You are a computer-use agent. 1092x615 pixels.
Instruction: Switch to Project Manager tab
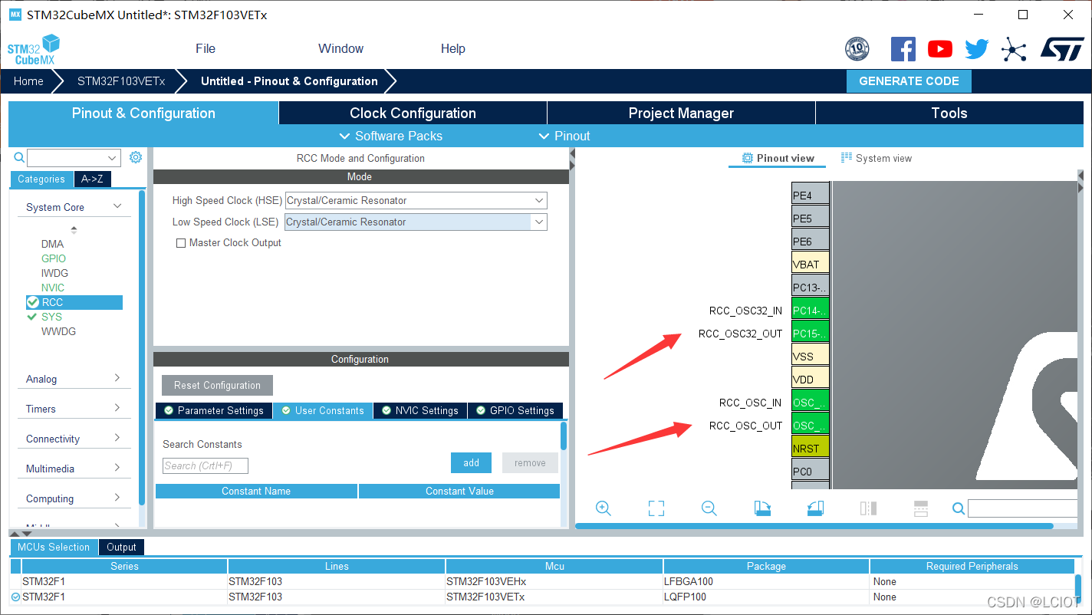pos(681,113)
